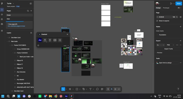Close the Overlord plugin panel

tap(67, 34)
